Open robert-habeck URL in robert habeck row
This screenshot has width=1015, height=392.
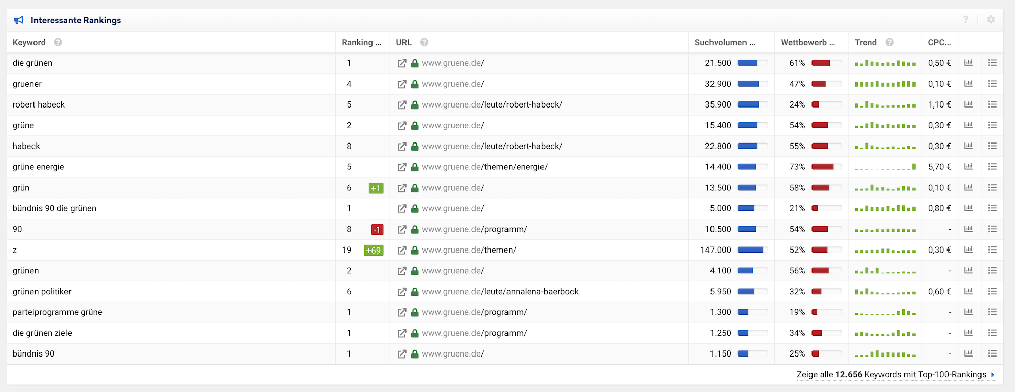click(x=492, y=105)
